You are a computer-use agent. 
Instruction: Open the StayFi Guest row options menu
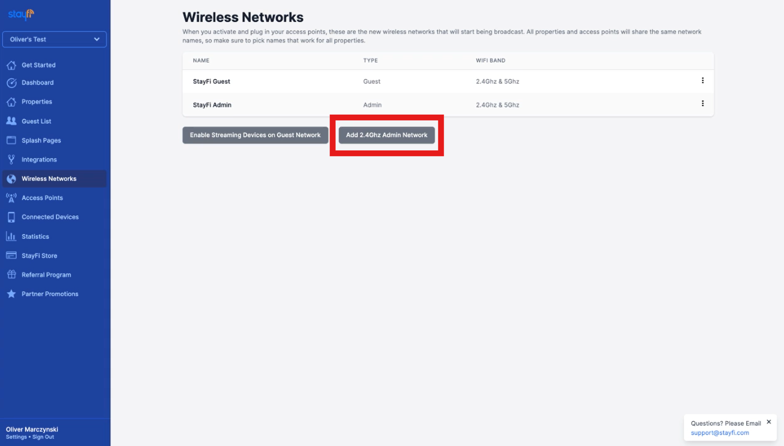click(x=703, y=81)
